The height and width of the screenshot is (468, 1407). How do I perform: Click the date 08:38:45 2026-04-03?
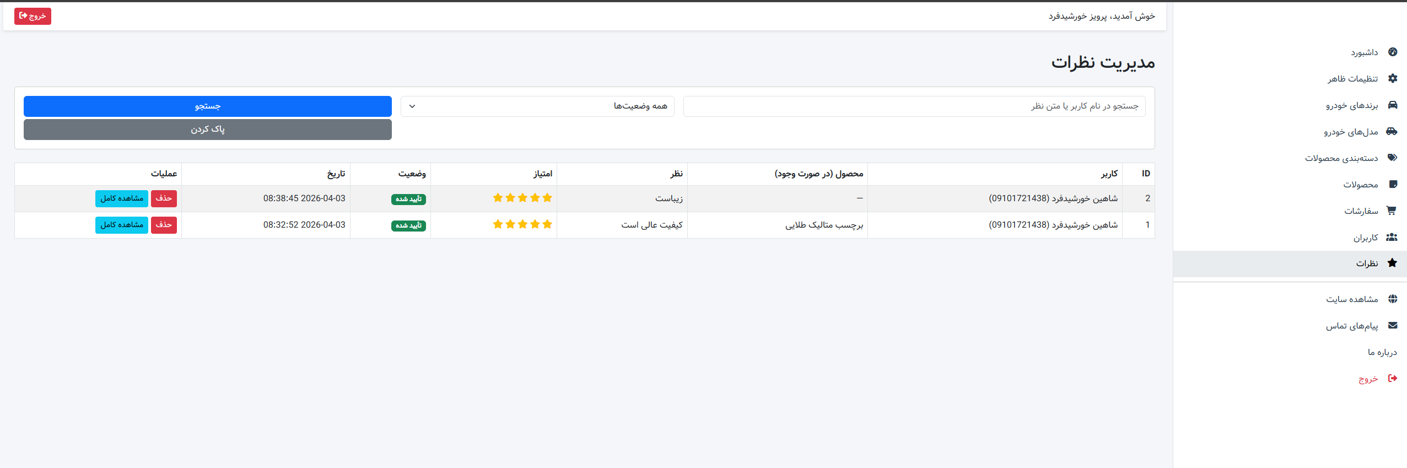(x=304, y=198)
